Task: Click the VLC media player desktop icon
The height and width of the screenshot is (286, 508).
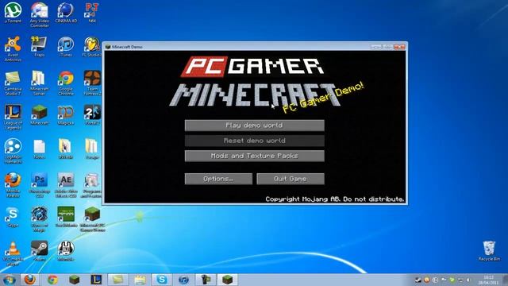Action: click(x=13, y=253)
